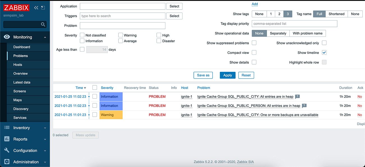Open help icon for SQL_PUBLIC_CITY heap problem
Image resolution: width=365 pixels, height=167 pixels.
(x=297, y=97)
